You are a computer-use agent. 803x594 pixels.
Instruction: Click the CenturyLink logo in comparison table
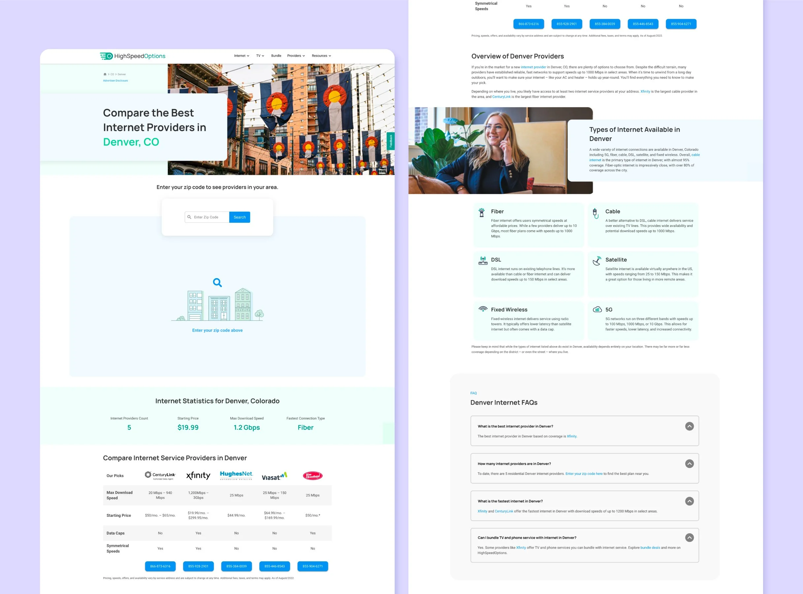160,476
